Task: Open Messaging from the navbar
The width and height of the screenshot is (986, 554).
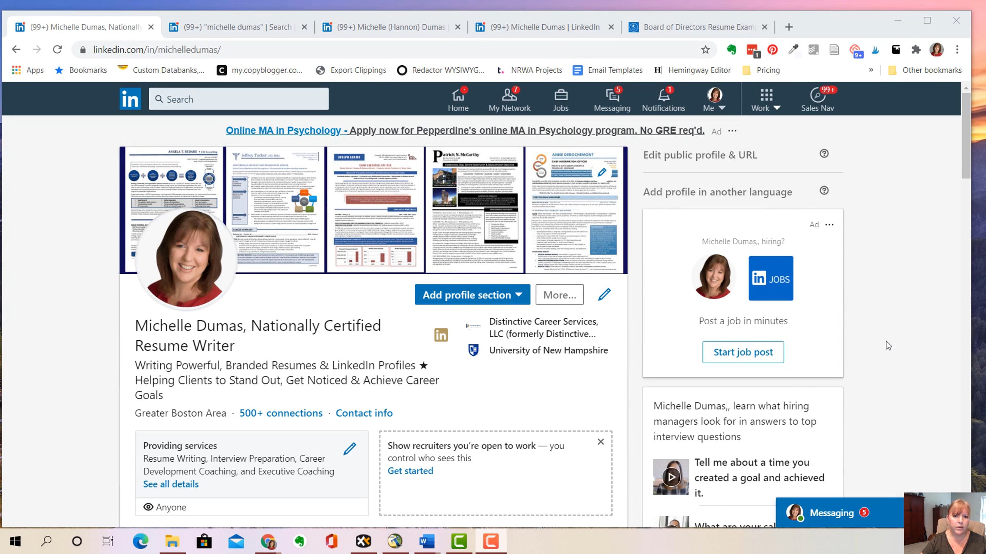Action: [x=612, y=100]
